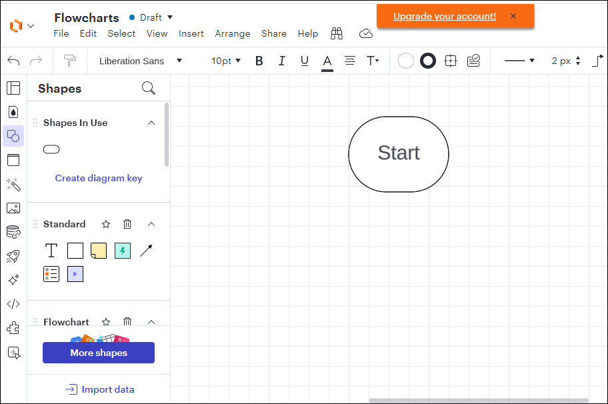The image size is (608, 404).
Task: Collapse the Shapes In Use section
Action: pyautogui.click(x=151, y=123)
